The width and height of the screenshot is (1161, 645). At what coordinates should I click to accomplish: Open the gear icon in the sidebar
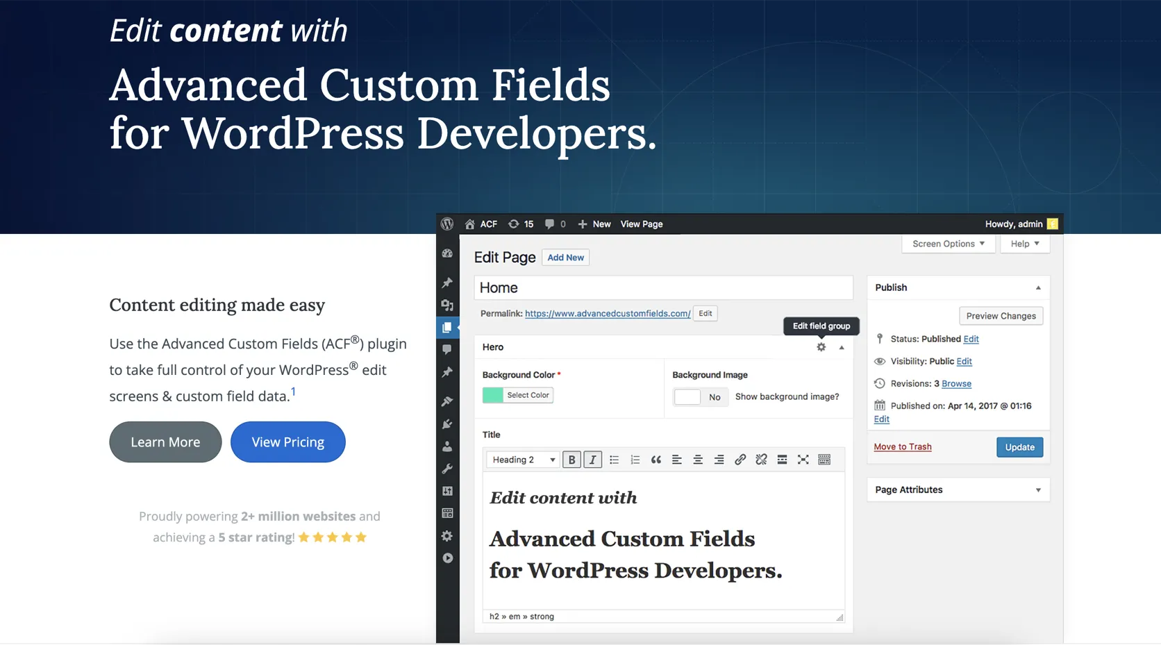(x=447, y=536)
